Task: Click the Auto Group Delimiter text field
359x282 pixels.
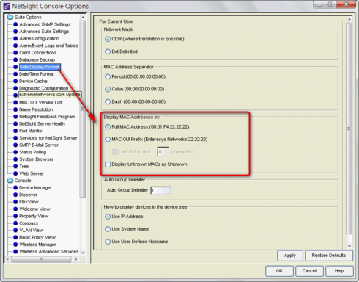Action: 160,190
